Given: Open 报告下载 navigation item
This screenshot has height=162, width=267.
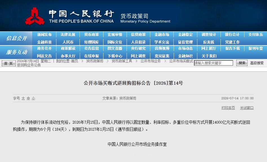Looking at the screenshot, I should pyautogui.click(x=232, y=49).
